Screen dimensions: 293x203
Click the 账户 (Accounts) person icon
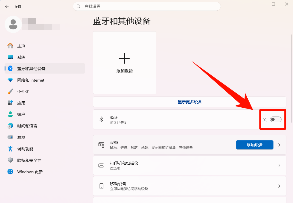[x=10, y=114]
